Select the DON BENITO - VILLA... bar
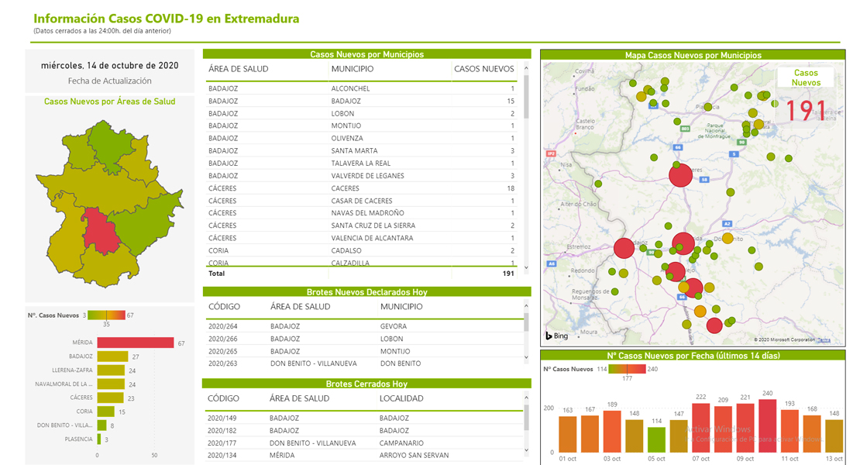This screenshot has height=465, width=860. (x=102, y=425)
